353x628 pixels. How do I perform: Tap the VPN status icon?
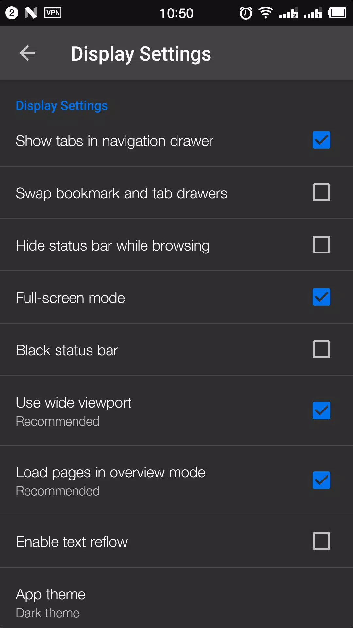53,13
